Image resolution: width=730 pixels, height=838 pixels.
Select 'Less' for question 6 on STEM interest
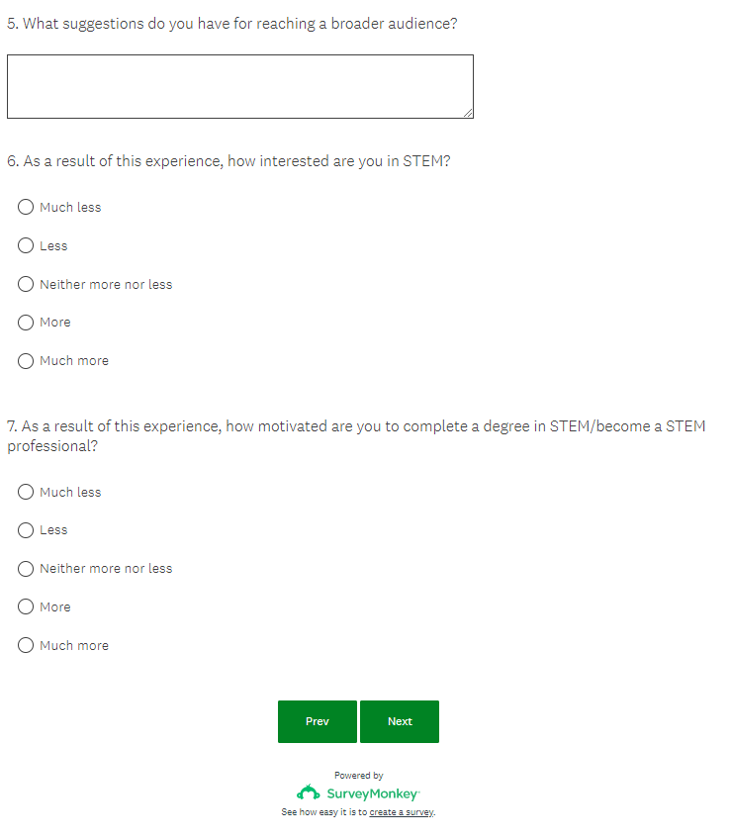tap(26, 245)
